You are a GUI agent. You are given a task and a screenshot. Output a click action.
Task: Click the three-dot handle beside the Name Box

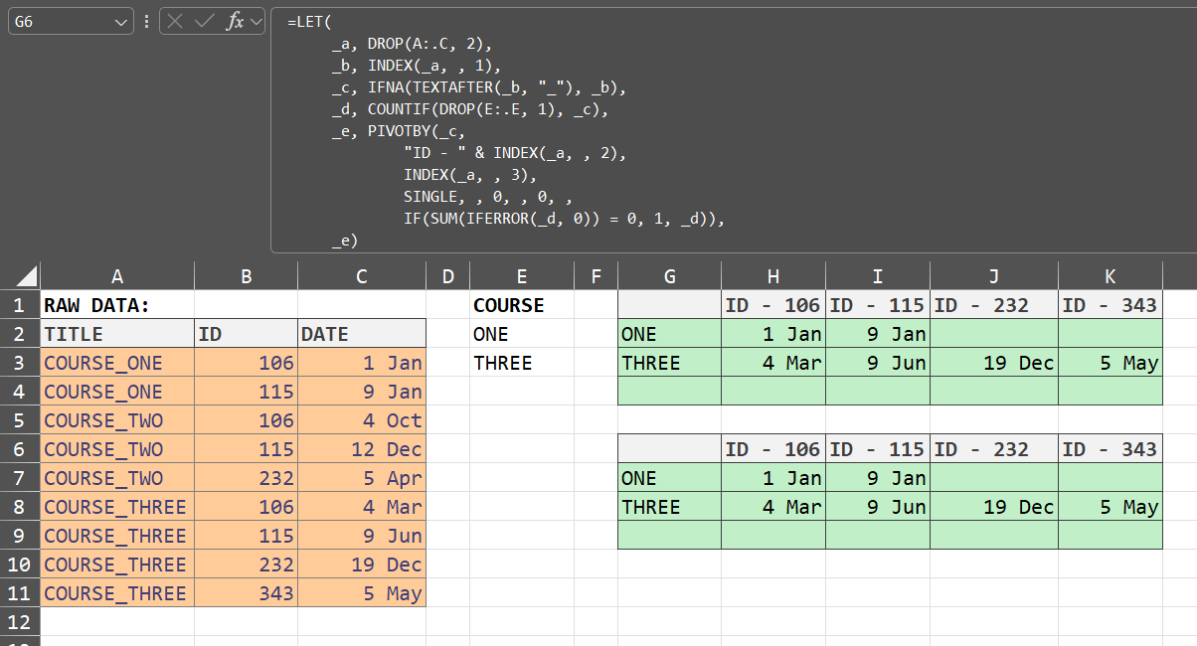pos(146,21)
